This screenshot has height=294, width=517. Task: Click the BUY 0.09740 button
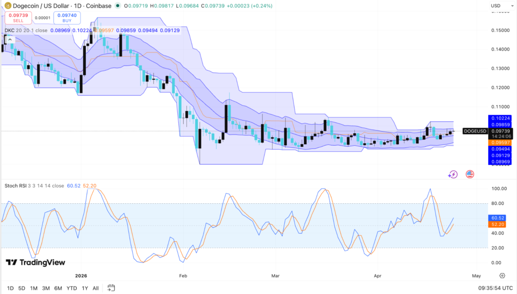(x=66, y=17)
